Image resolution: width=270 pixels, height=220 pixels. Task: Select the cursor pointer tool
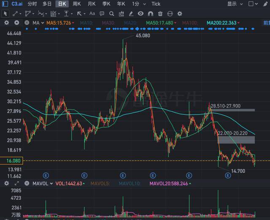coord(5,14)
